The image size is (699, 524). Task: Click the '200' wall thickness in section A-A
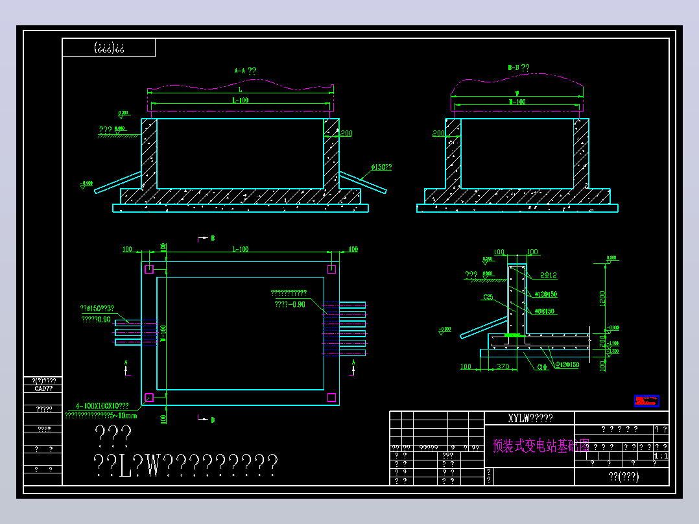[346, 134]
